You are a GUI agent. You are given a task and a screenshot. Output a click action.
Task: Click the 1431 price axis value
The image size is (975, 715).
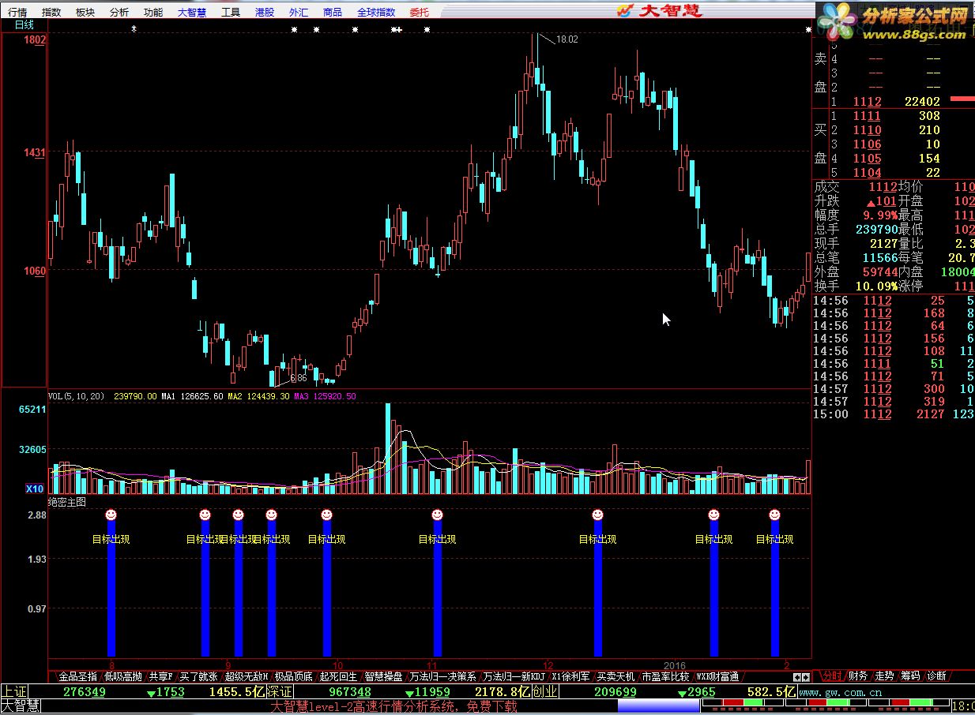click(36, 152)
